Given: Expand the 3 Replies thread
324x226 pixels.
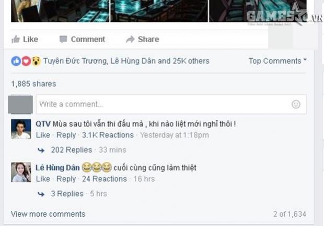Looking at the screenshot, I should point(67,194).
